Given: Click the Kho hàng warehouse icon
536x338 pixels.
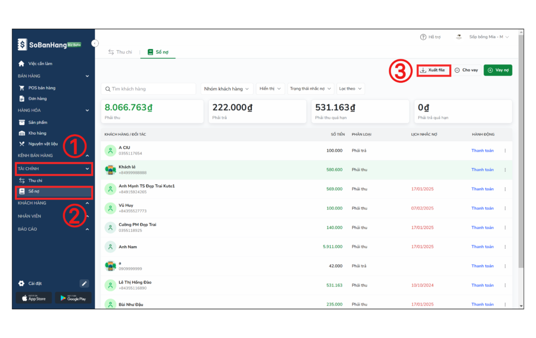Looking at the screenshot, I should pyautogui.click(x=21, y=133).
